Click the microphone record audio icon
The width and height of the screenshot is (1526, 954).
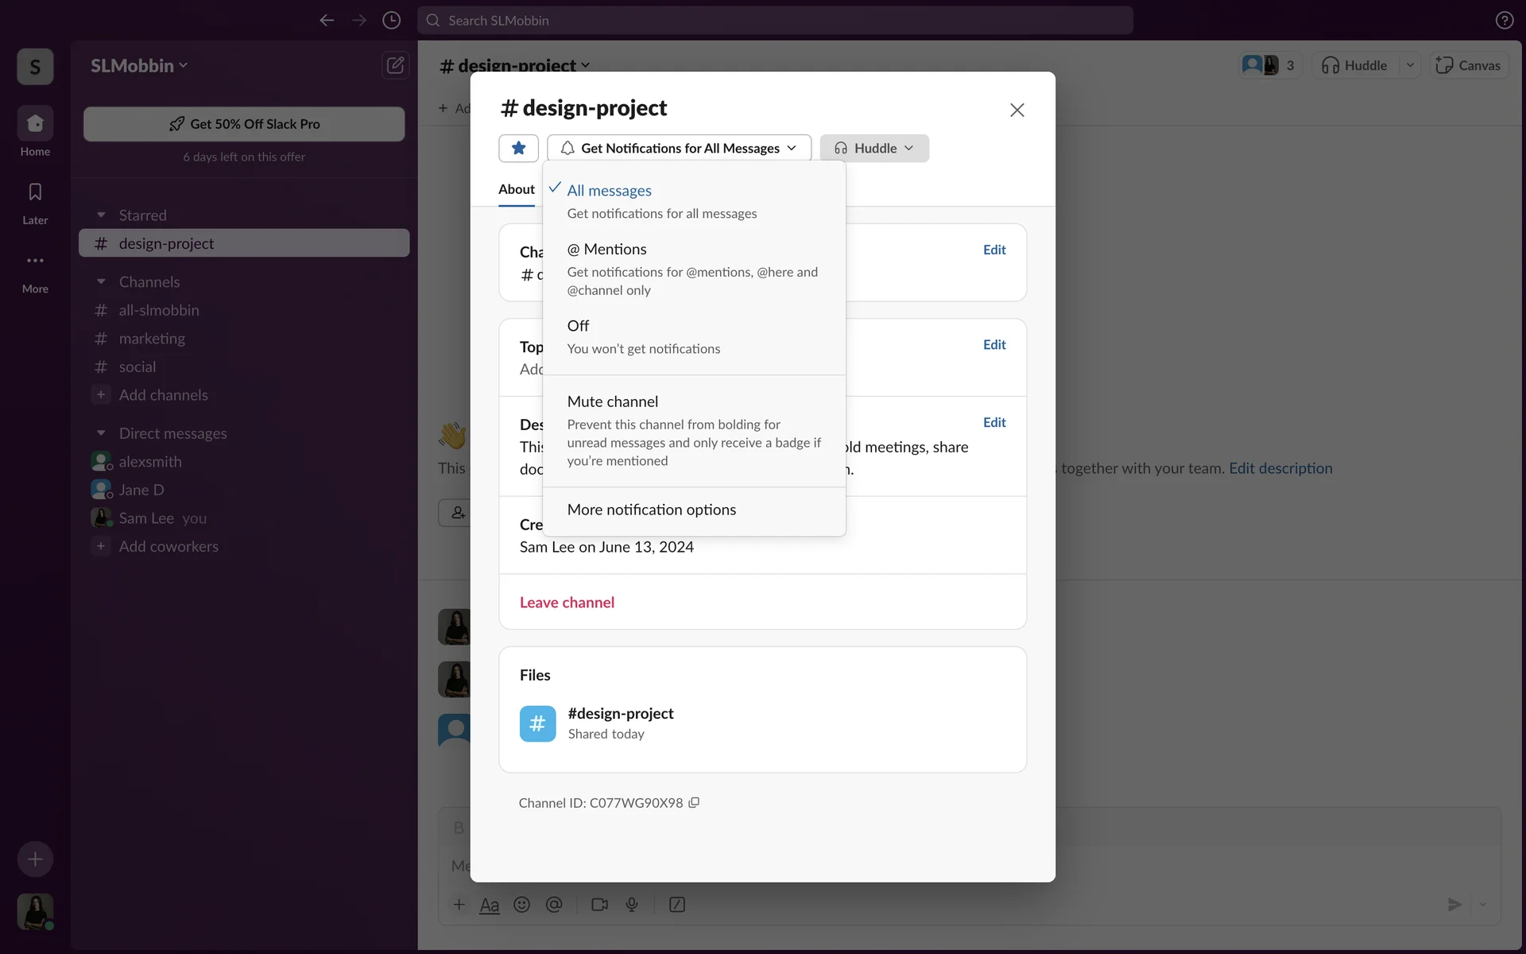632,905
